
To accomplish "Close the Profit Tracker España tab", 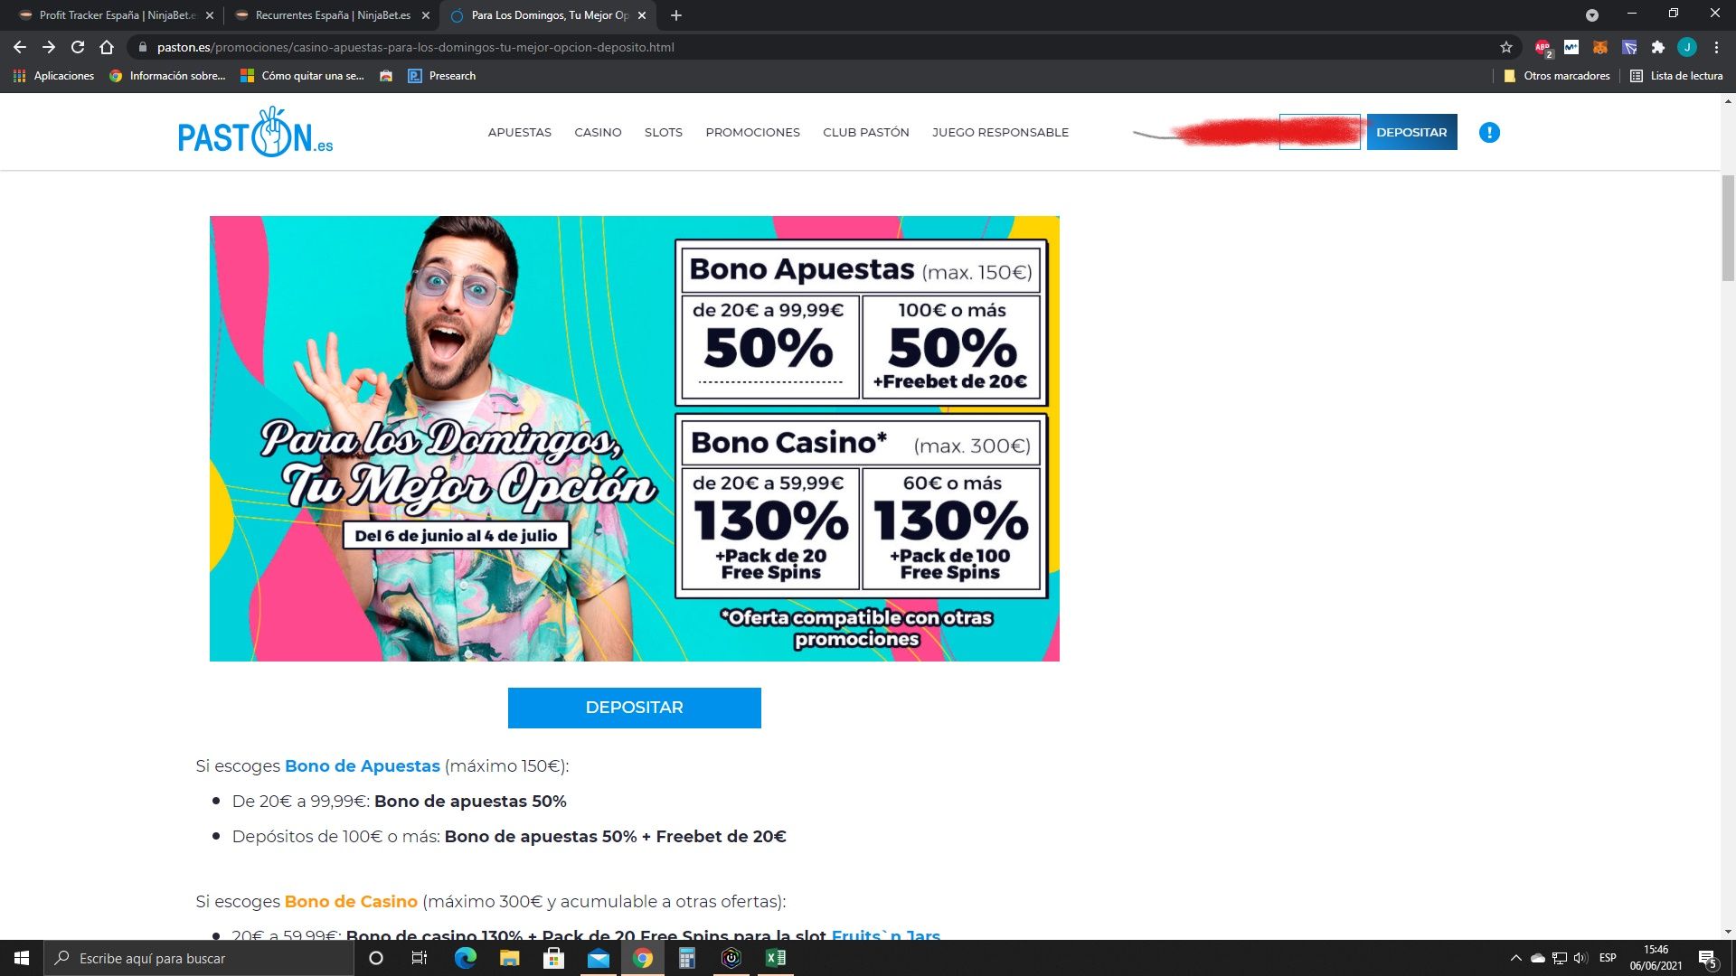I will pyautogui.click(x=210, y=15).
